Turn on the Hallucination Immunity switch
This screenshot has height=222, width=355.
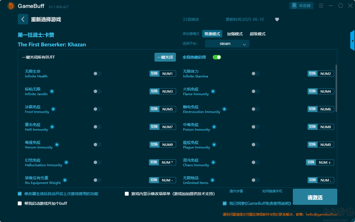pos(97,162)
